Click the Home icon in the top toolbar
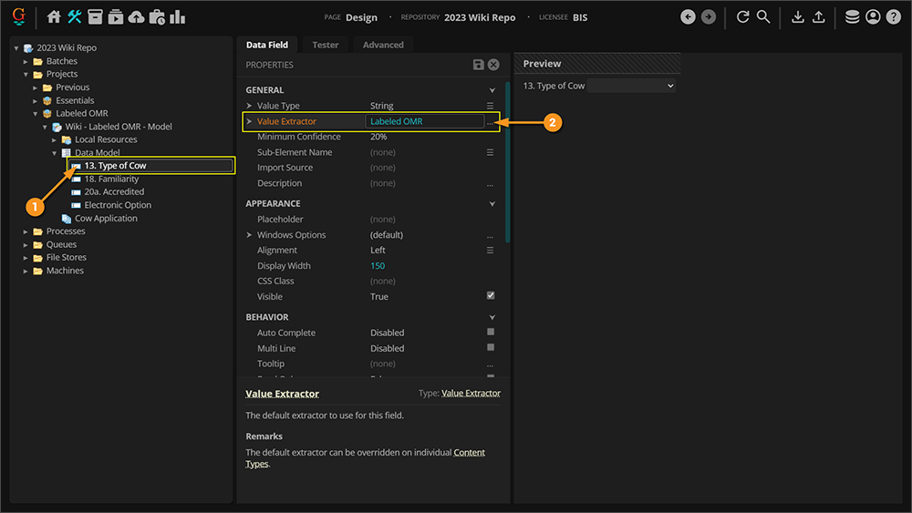Screen dimensions: 912x513 click(x=54, y=17)
